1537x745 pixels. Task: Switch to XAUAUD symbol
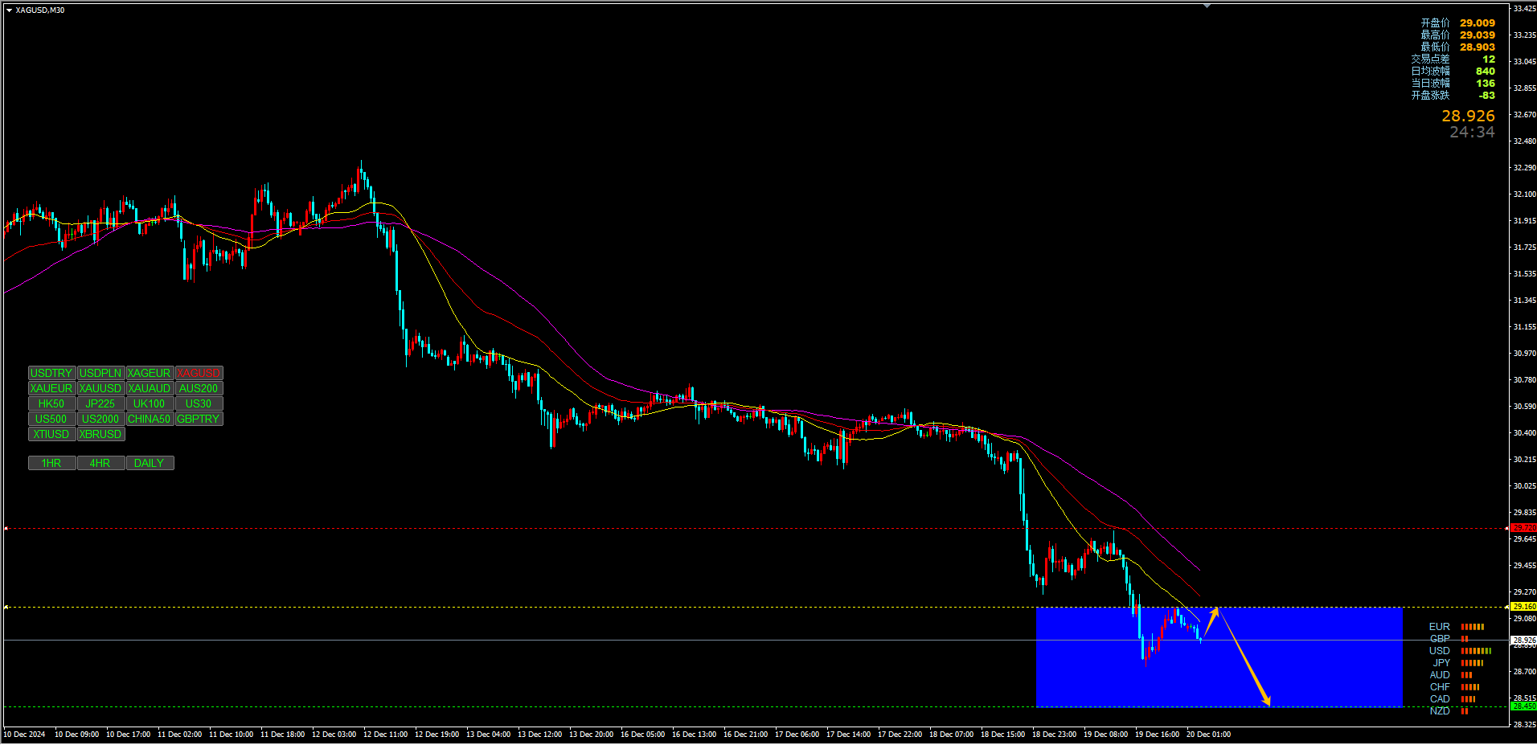coord(150,388)
